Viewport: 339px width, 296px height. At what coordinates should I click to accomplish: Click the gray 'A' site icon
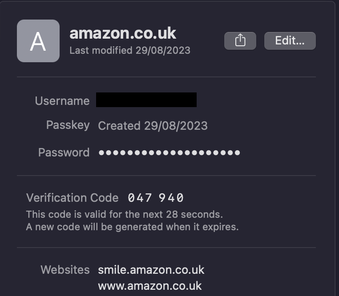(38, 41)
